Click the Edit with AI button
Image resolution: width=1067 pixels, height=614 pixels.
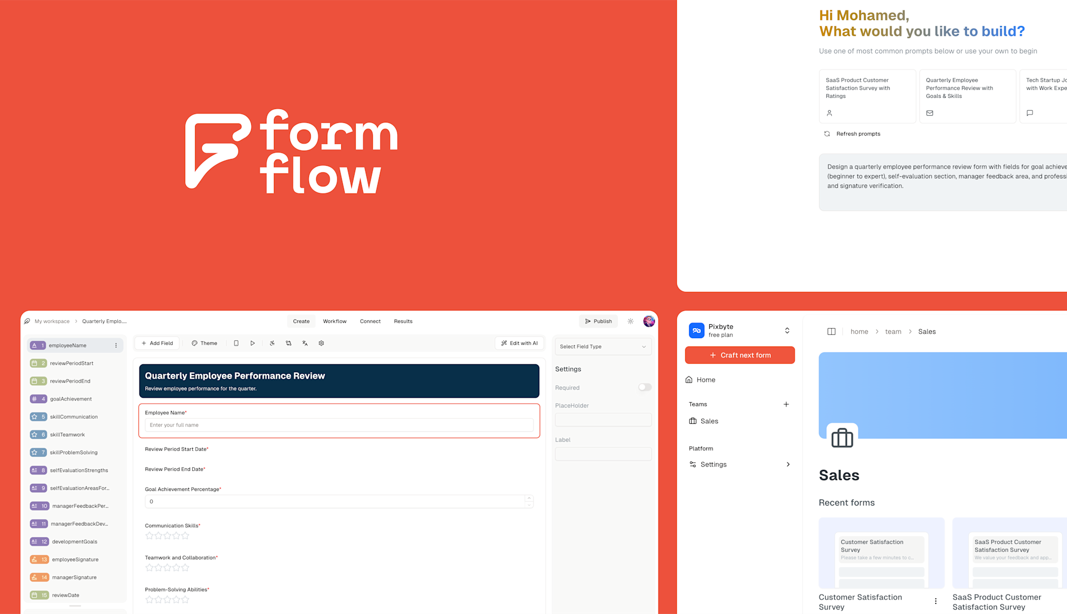click(x=520, y=343)
